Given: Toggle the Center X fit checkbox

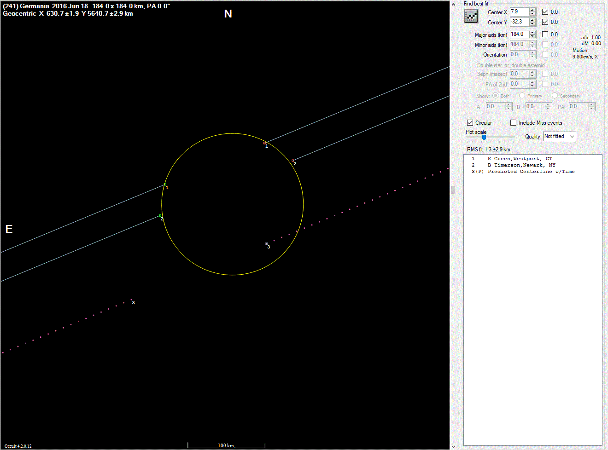Looking at the screenshot, I should (545, 12).
